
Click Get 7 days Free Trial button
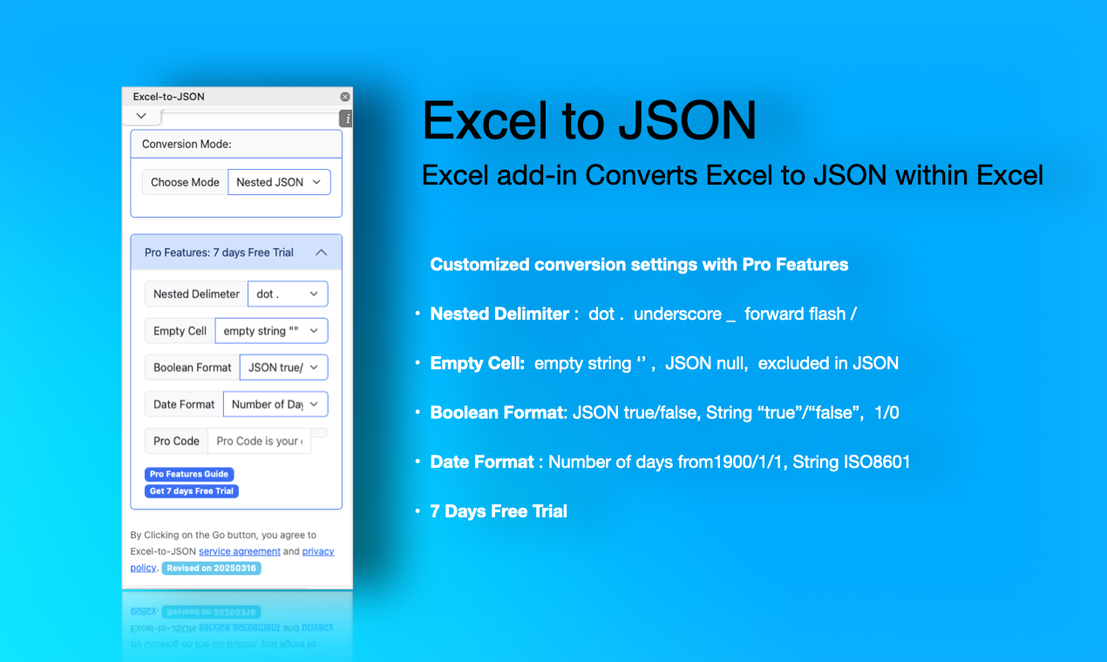[192, 491]
